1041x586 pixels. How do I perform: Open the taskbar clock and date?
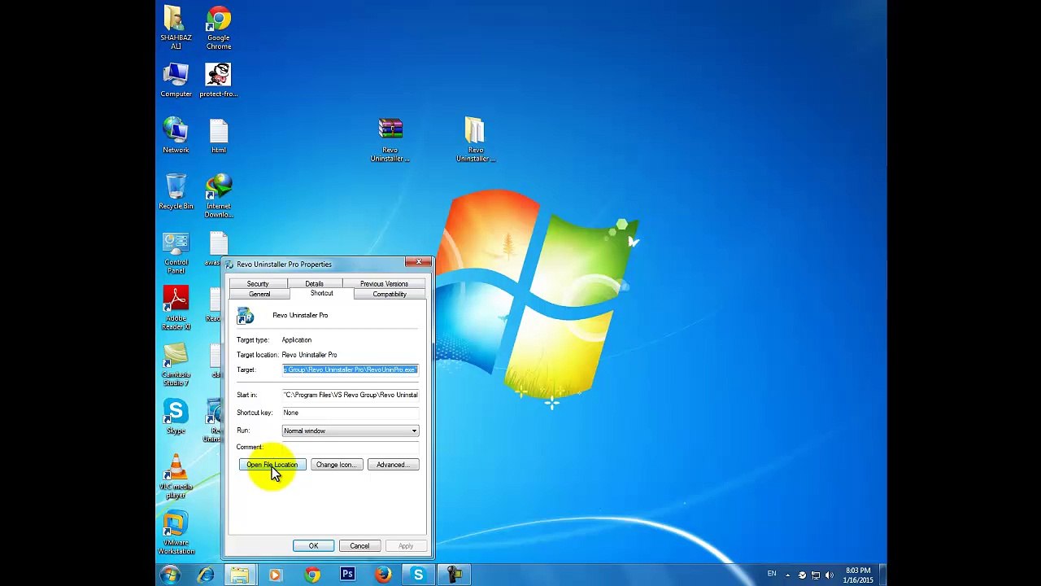pos(858,575)
